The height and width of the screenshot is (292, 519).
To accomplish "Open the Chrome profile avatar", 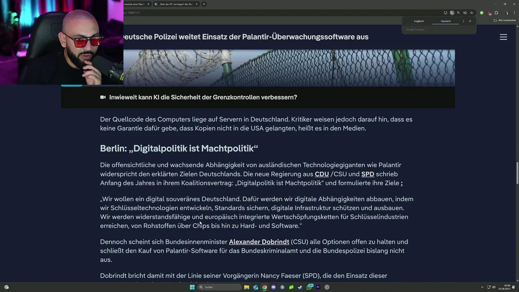I will click(x=507, y=13).
